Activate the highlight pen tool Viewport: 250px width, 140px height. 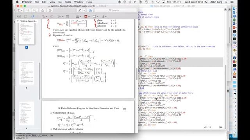80,10
